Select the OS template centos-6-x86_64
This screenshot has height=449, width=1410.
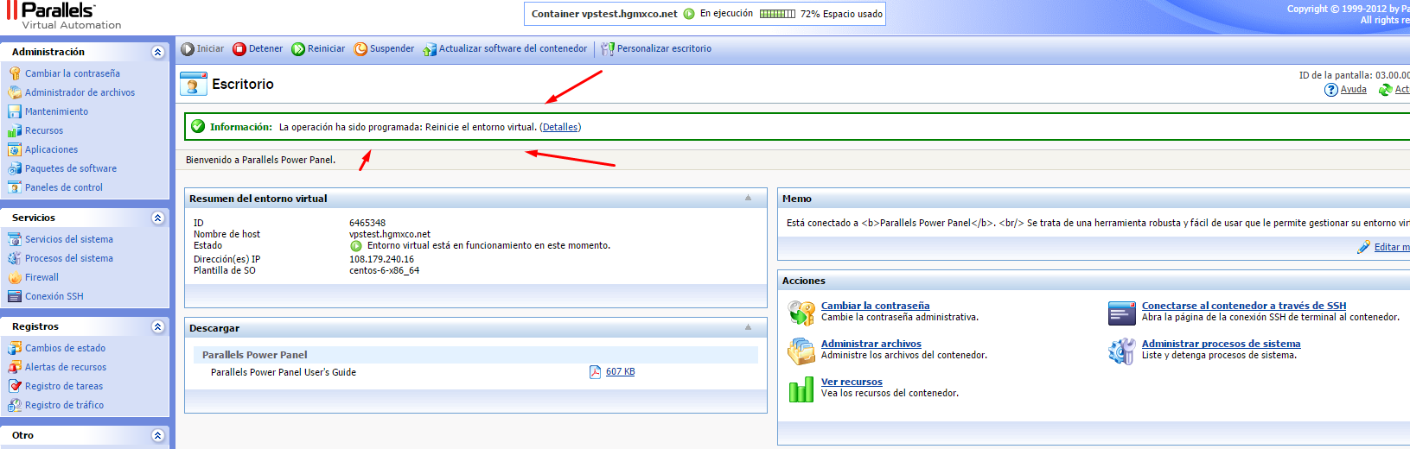click(x=384, y=270)
